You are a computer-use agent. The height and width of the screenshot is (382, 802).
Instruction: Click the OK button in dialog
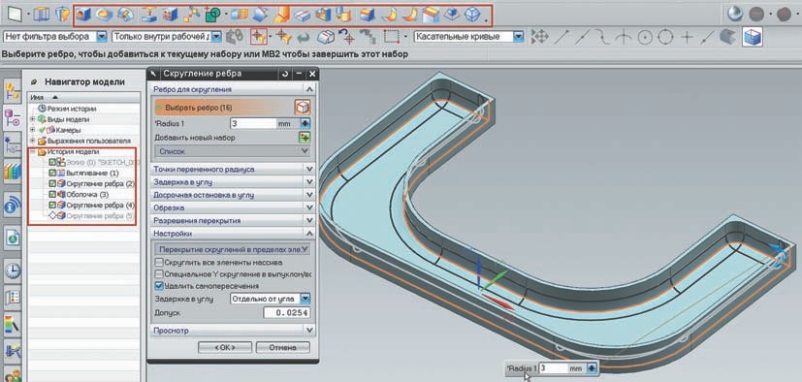(225, 347)
